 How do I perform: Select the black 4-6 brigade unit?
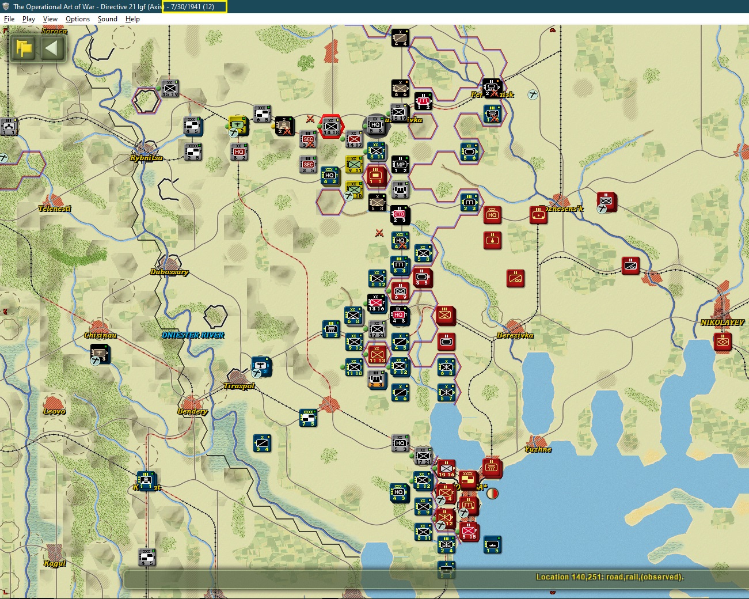point(400,89)
